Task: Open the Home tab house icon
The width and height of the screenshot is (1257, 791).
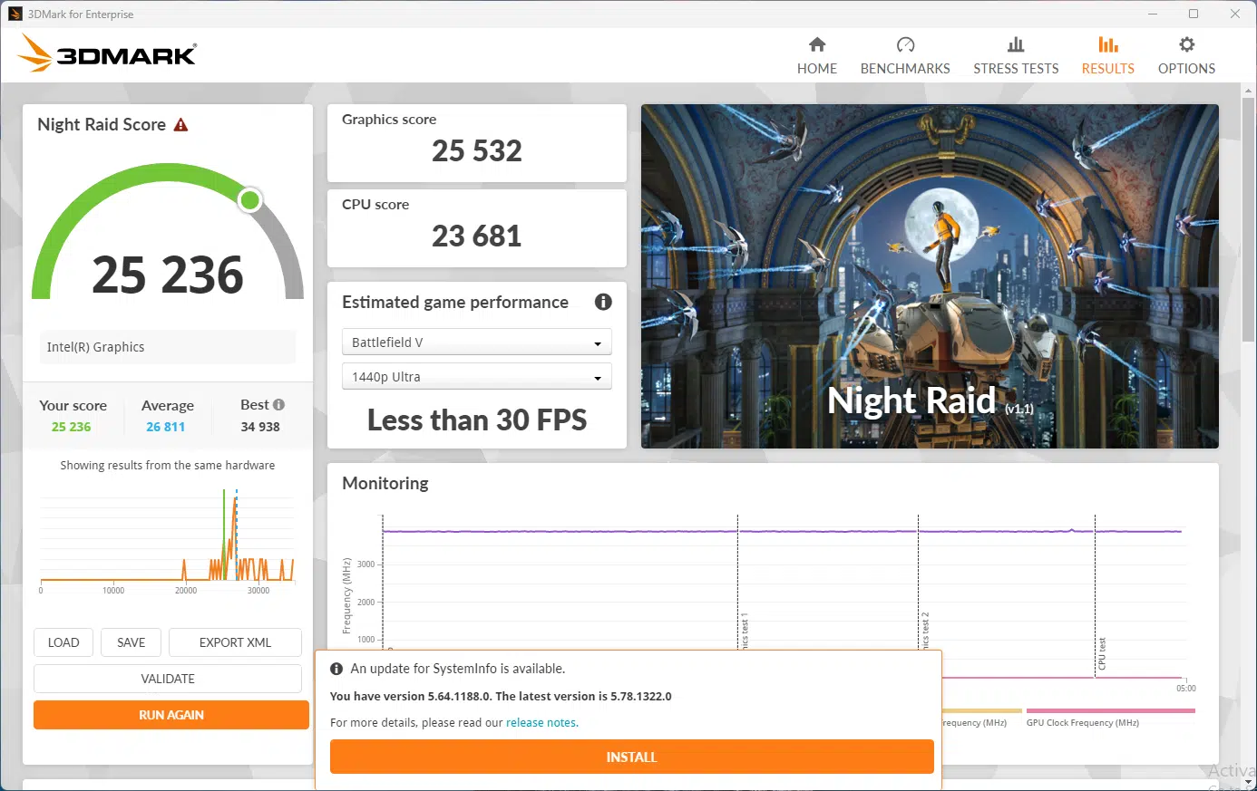Action: pos(817,44)
